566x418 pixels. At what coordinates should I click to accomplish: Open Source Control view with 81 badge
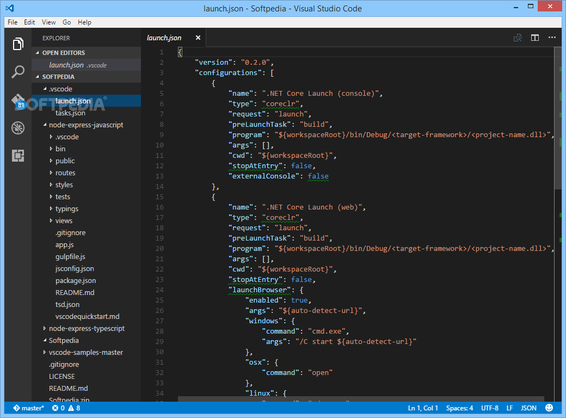pos(18,101)
